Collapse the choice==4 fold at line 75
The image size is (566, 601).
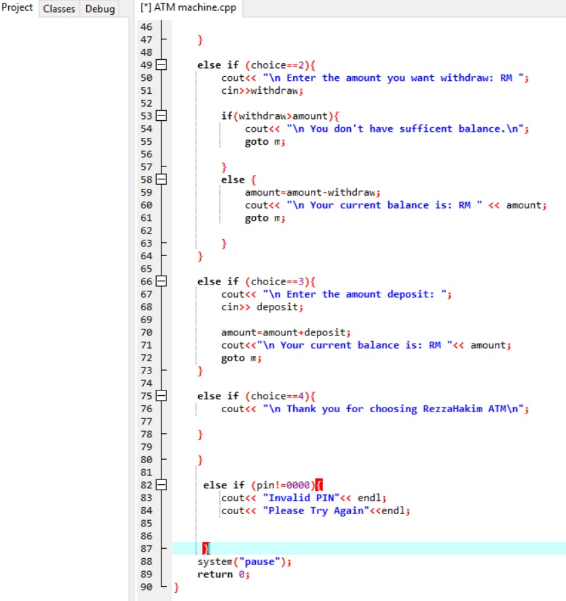pos(162,396)
